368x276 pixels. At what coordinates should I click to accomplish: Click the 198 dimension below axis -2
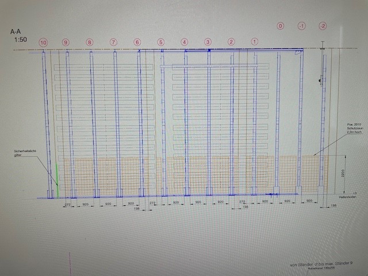[x=333, y=205]
